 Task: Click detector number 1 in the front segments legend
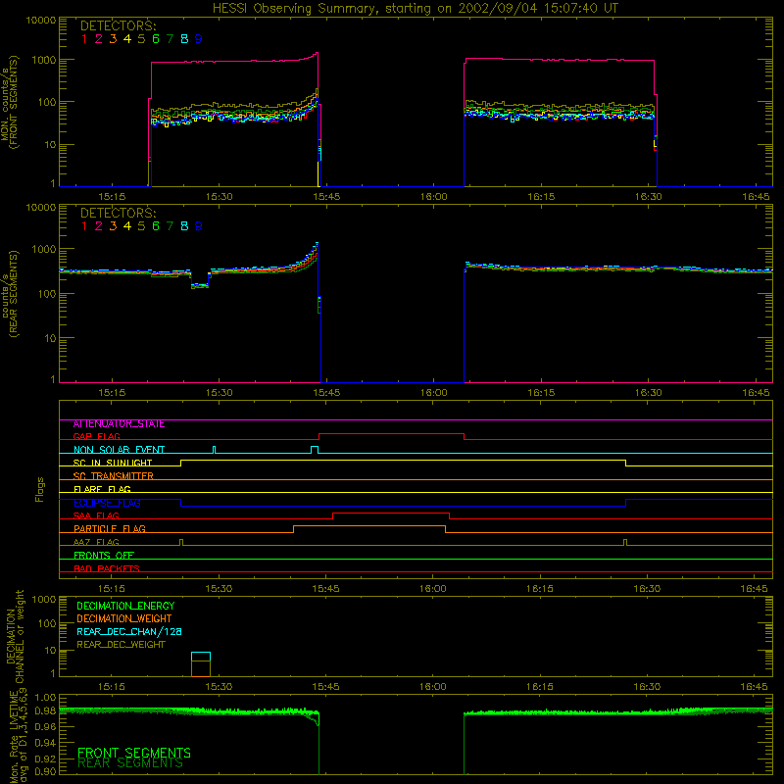tap(84, 39)
